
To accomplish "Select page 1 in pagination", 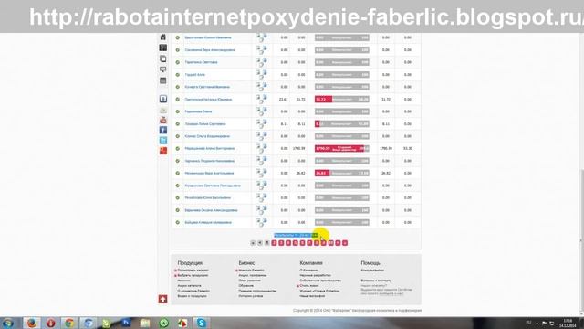I will [x=267, y=243].
